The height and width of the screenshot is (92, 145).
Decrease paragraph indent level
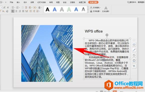click(23, 8)
